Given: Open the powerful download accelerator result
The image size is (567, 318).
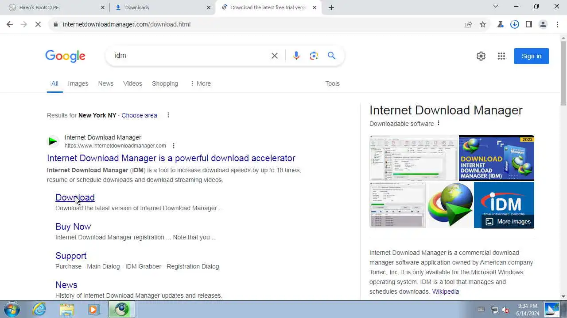Looking at the screenshot, I should pos(171,158).
